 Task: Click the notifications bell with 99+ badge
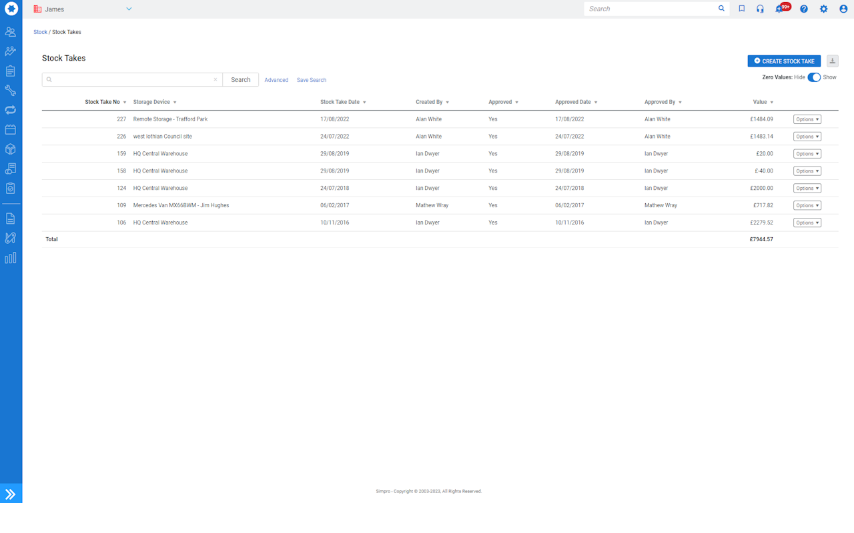(779, 9)
